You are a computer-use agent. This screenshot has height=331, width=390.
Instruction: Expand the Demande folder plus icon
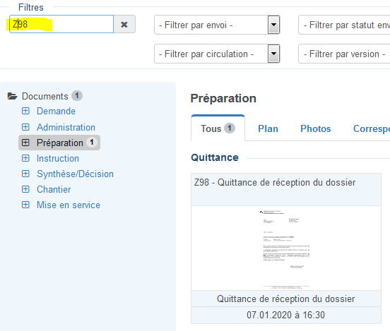25,111
